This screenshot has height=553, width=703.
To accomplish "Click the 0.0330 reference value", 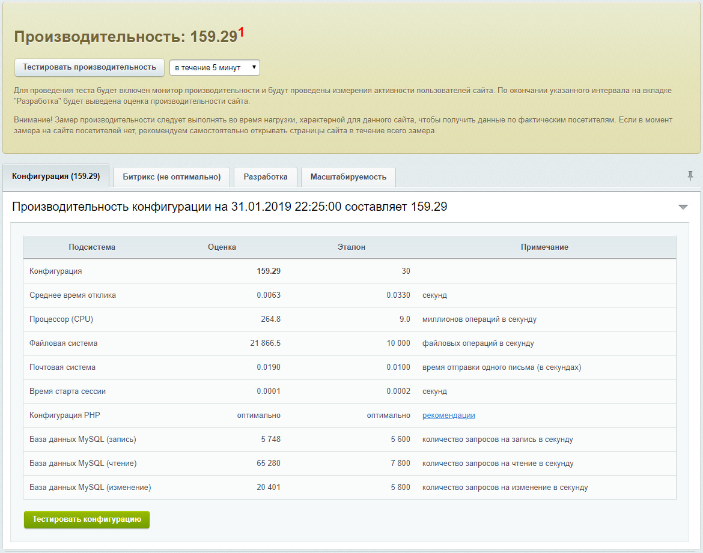I will pos(398,295).
